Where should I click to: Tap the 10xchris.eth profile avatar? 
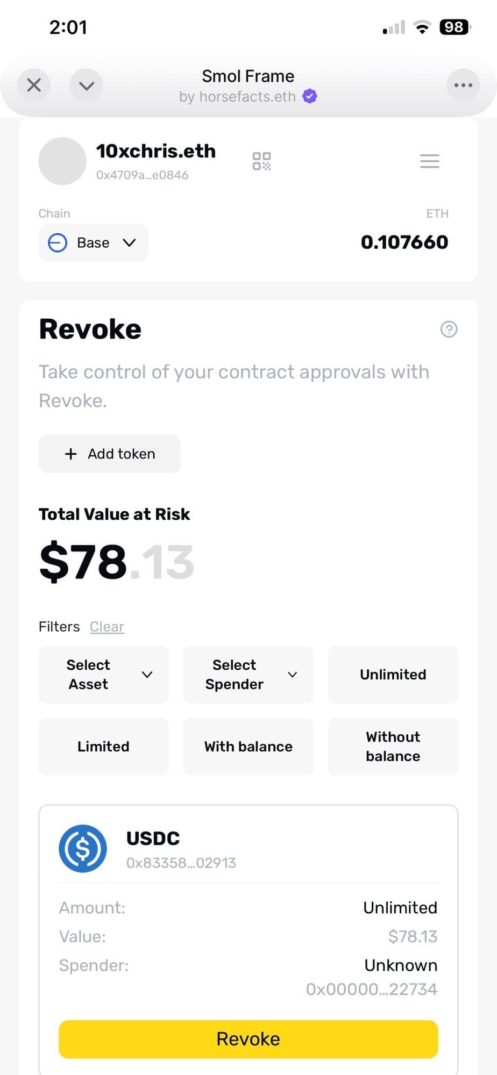tap(62, 161)
